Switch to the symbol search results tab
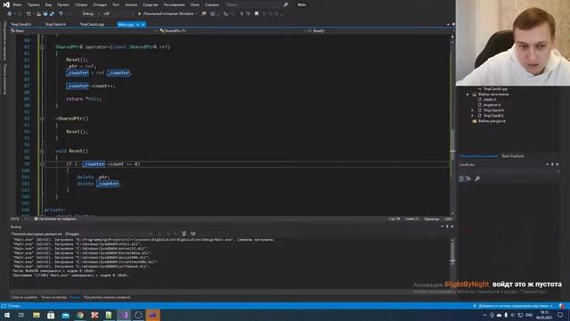The image size is (570, 321). (107, 297)
